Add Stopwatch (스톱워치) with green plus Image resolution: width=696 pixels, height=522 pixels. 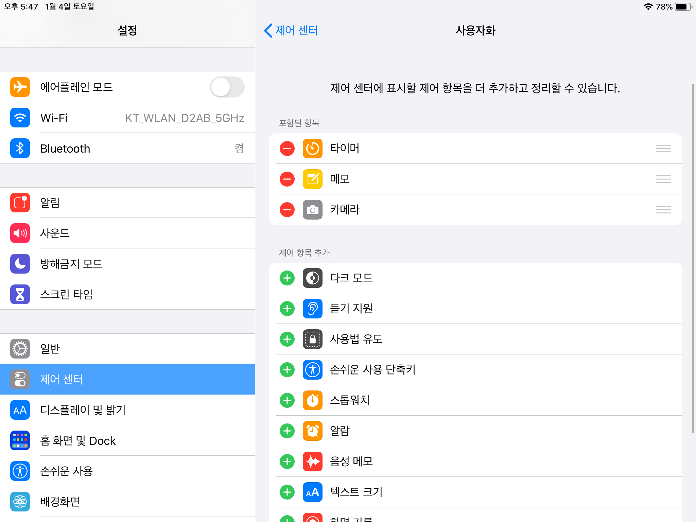tap(287, 400)
